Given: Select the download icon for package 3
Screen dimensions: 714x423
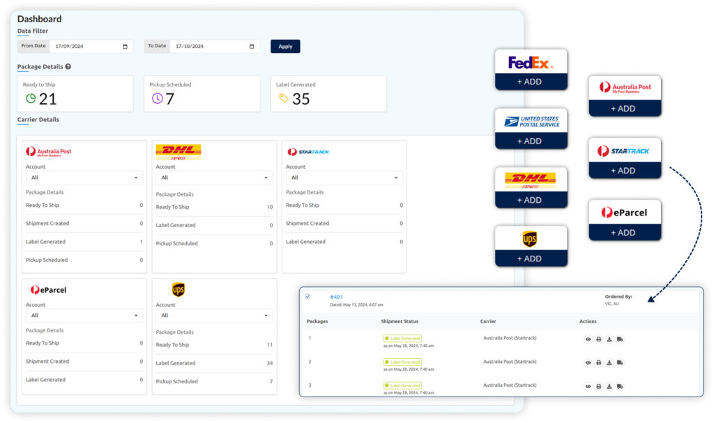Looking at the screenshot, I should (x=609, y=385).
